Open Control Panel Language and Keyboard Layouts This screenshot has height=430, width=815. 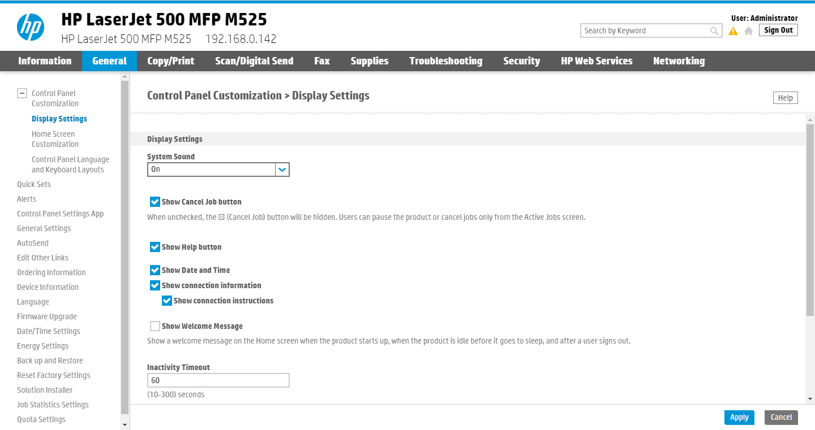[x=70, y=164]
